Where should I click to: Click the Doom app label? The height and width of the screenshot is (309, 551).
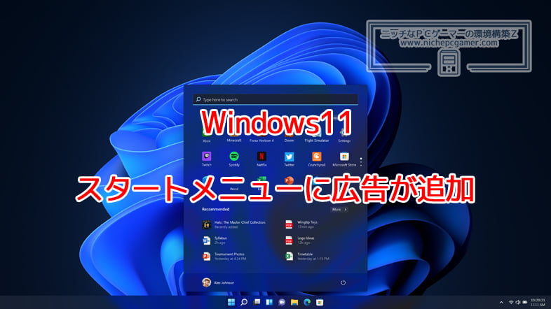[x=289, y=141]
